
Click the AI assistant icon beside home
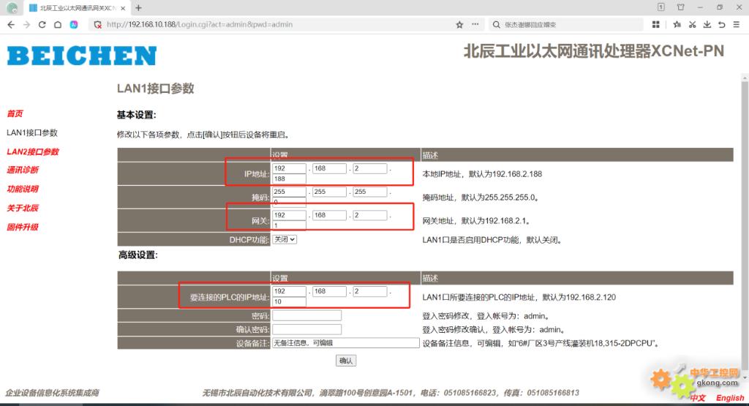(74, 24)
